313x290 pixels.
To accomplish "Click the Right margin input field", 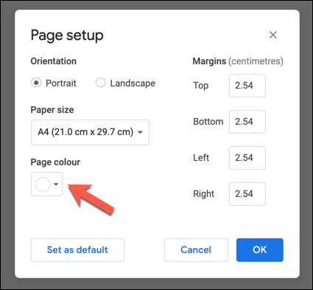I will click(247, 194).
